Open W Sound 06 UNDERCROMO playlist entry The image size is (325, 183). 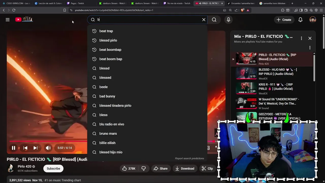(272, 103)
